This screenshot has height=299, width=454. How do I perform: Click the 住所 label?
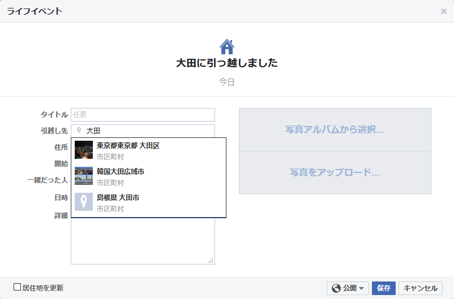61,147
